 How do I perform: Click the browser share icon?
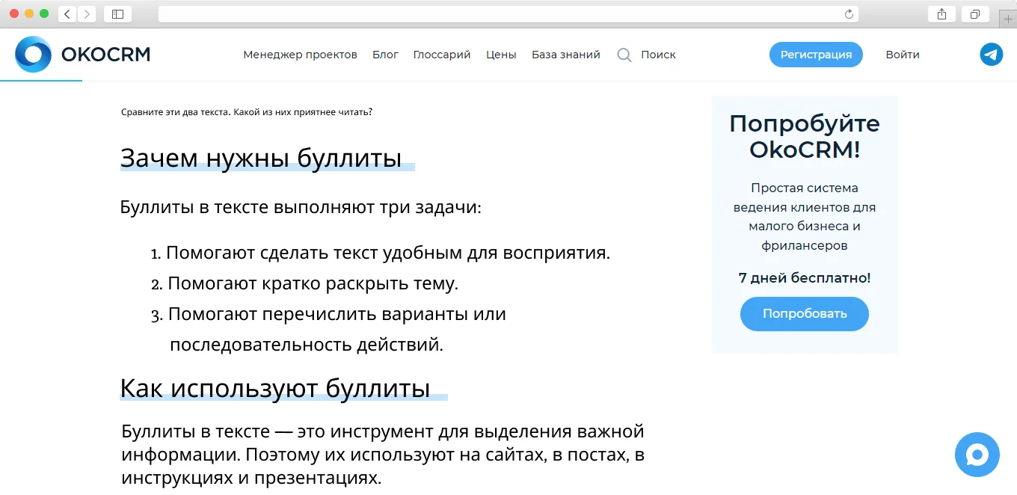click(942, 14)
